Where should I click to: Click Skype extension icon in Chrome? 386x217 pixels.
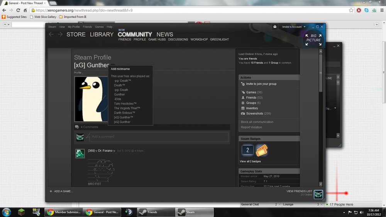[x=367, y=10]
